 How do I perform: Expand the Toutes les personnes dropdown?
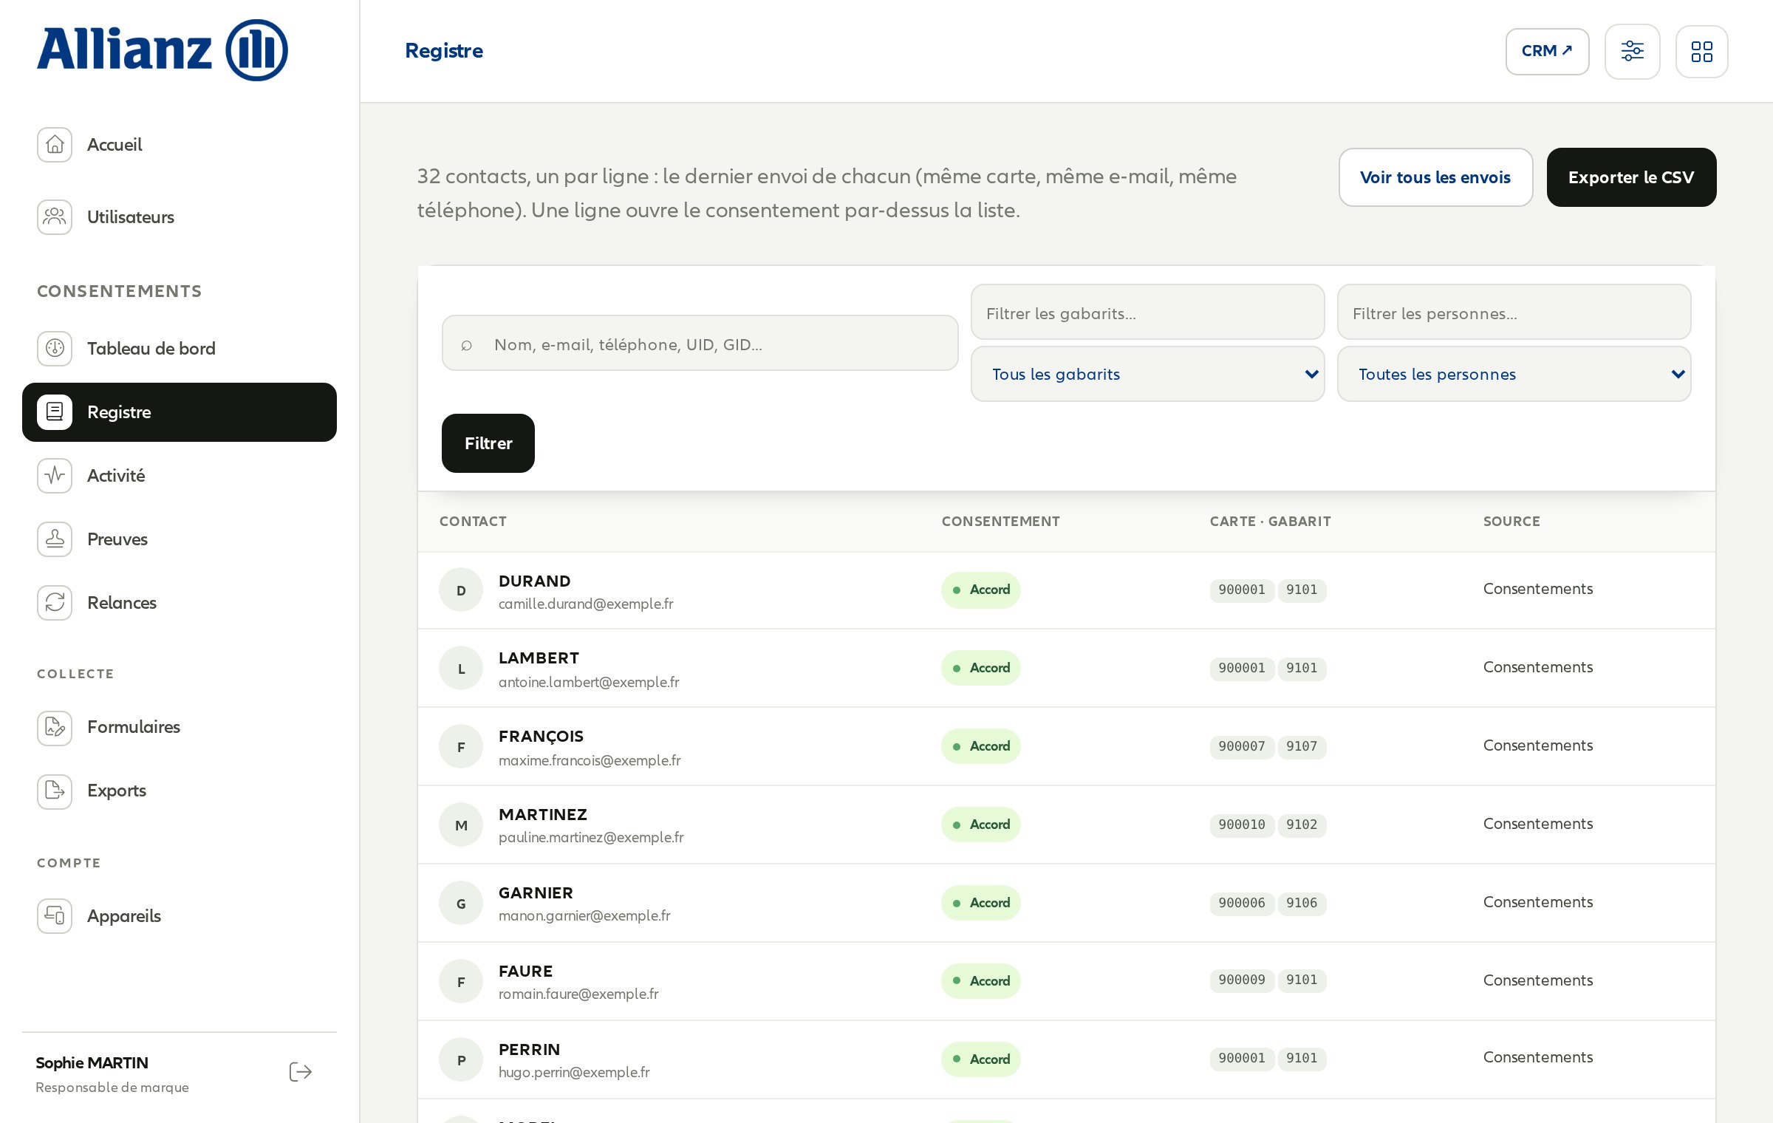[x=1514, y=375]
